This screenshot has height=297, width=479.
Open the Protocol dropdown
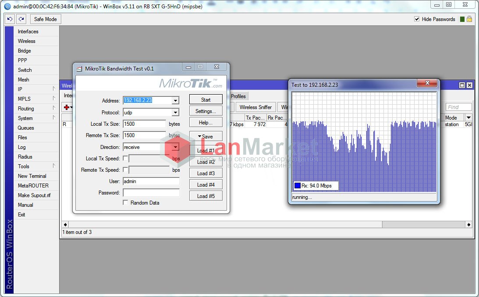pyautogui.click(x=175, y=113)
